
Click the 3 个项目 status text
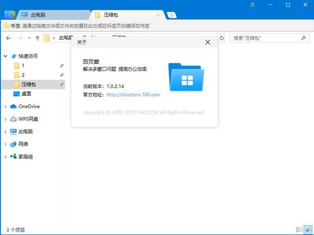tap(15, 230)
